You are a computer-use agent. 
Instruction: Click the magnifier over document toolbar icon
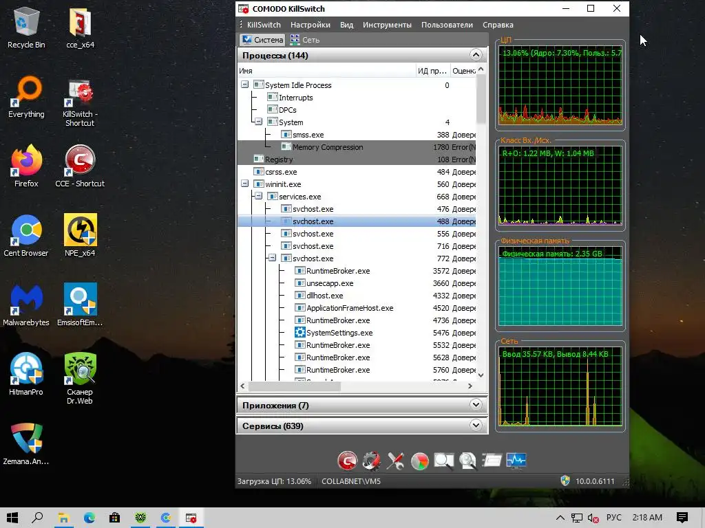point(467,461)
